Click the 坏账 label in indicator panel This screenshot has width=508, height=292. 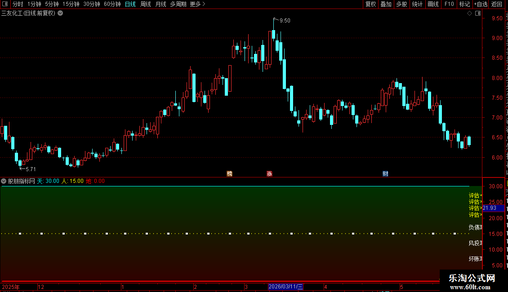[x=475, y=259]
